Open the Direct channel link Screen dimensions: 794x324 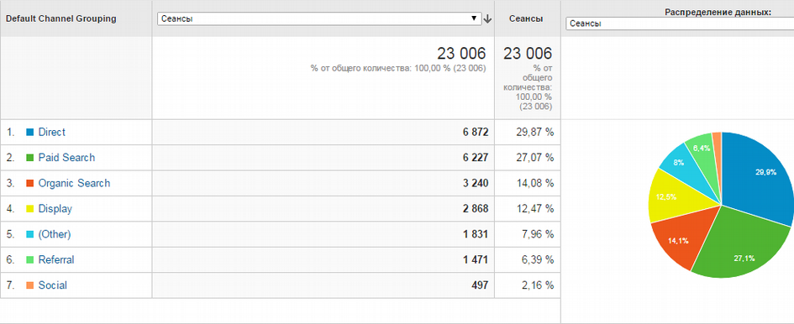tap(51, 132)
